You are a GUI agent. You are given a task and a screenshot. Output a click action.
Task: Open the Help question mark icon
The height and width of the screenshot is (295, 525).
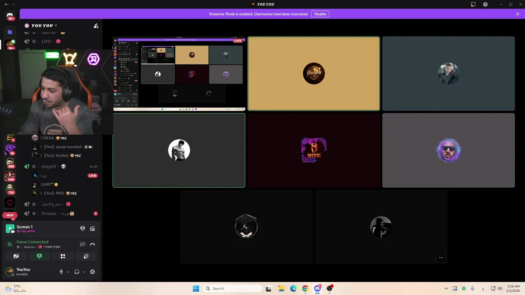point(485,5)
